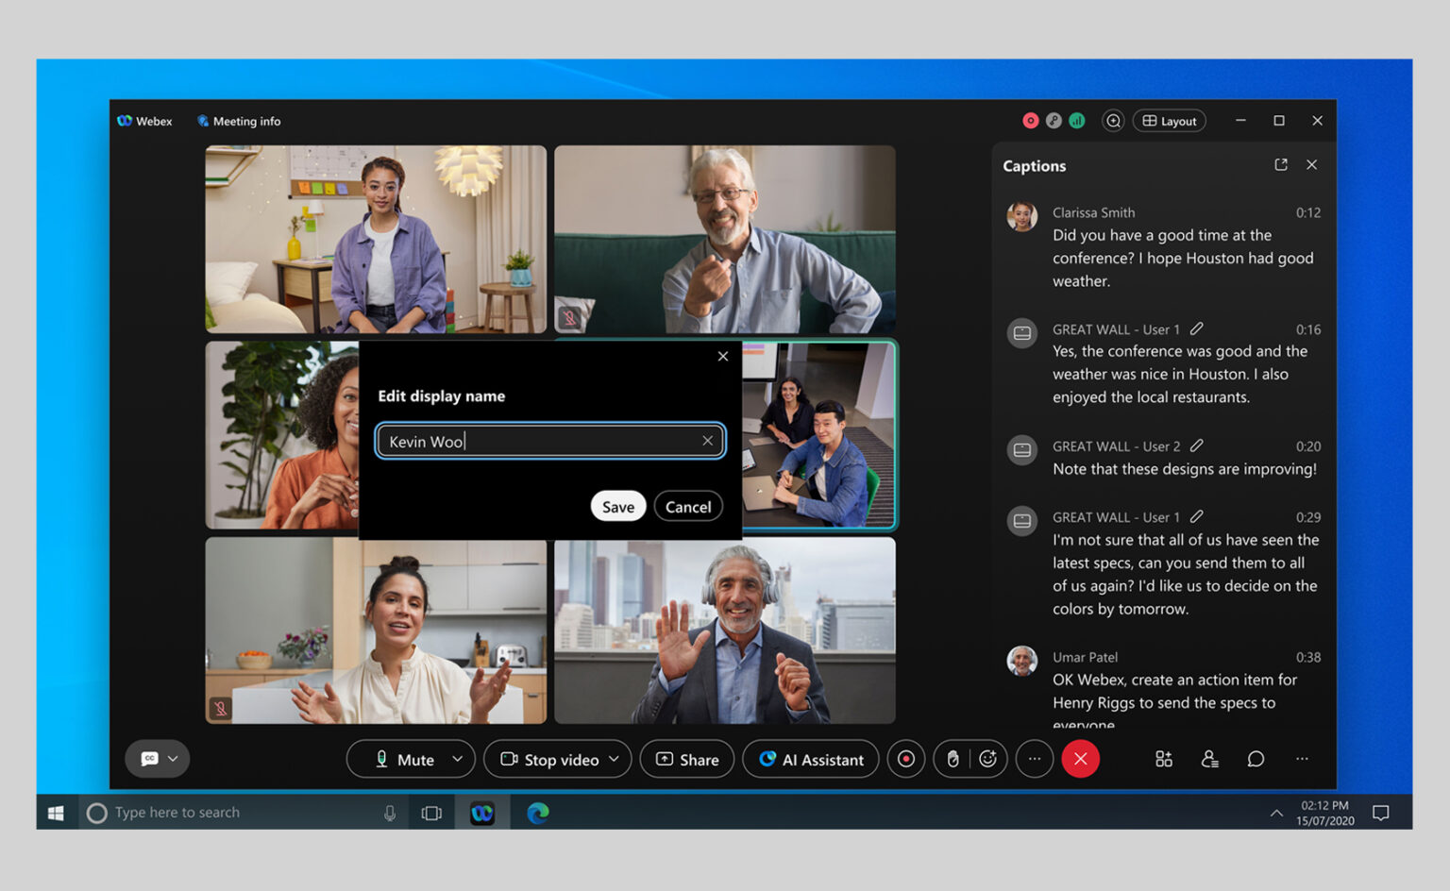Open microphone options next to Mute
Viewport: 1450px width, 891px height.
pyautogui.click(x=457, y=759)
